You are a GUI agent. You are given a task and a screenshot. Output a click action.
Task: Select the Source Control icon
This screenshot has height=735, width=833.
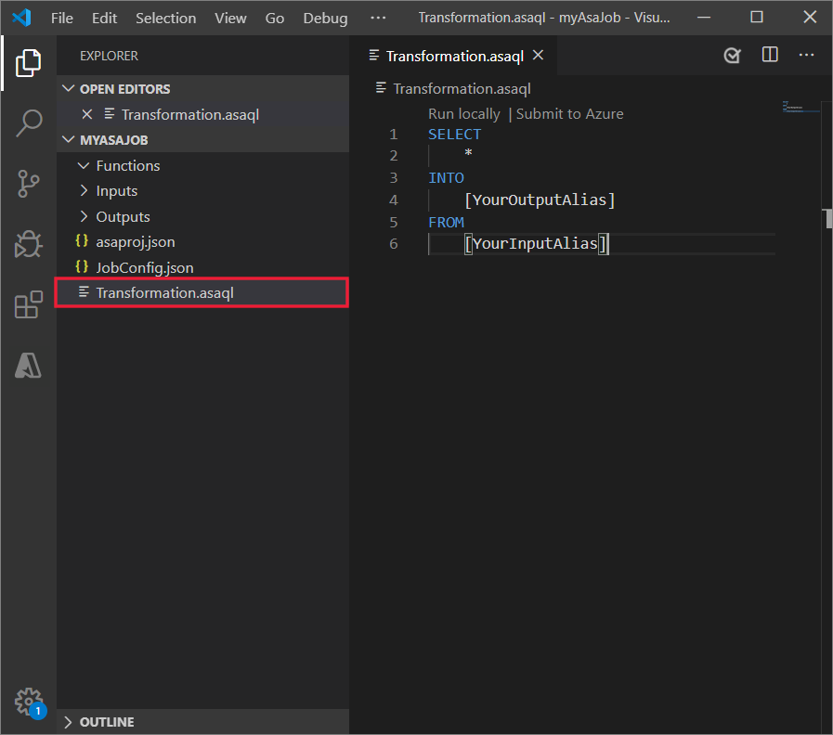[28, 184]
